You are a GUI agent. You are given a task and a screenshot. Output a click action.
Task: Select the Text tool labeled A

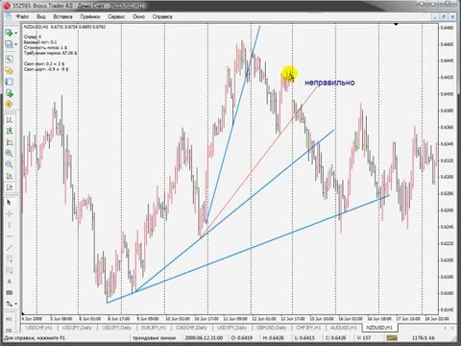click(10, 282)
